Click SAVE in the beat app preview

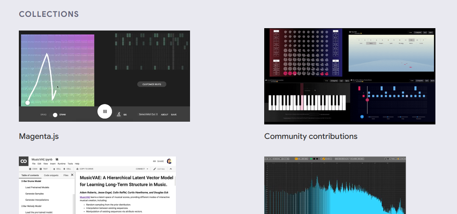174,115
